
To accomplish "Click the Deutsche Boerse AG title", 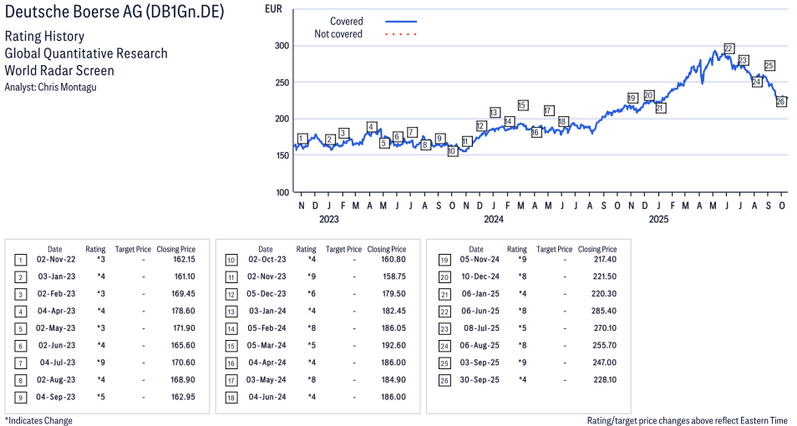I will pos(114,14).
